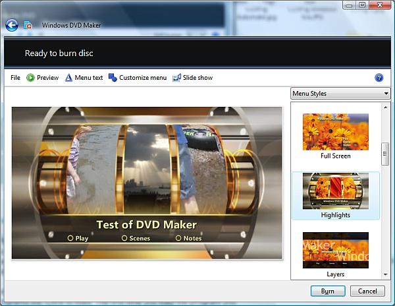This screenshot has width=395, height=306.
Task: Click the Full Screen label
Action: (x=336, y=156)
